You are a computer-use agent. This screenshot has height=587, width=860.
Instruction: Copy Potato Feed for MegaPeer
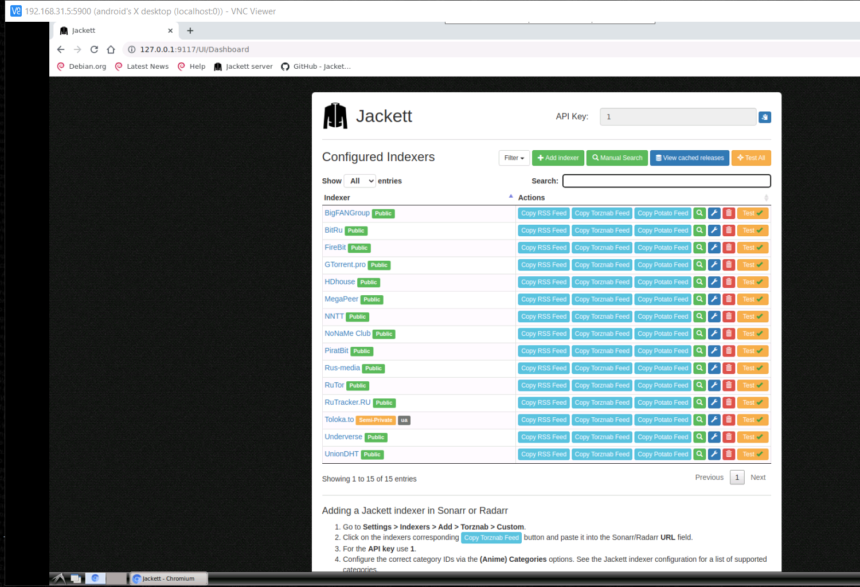(663, 299)
